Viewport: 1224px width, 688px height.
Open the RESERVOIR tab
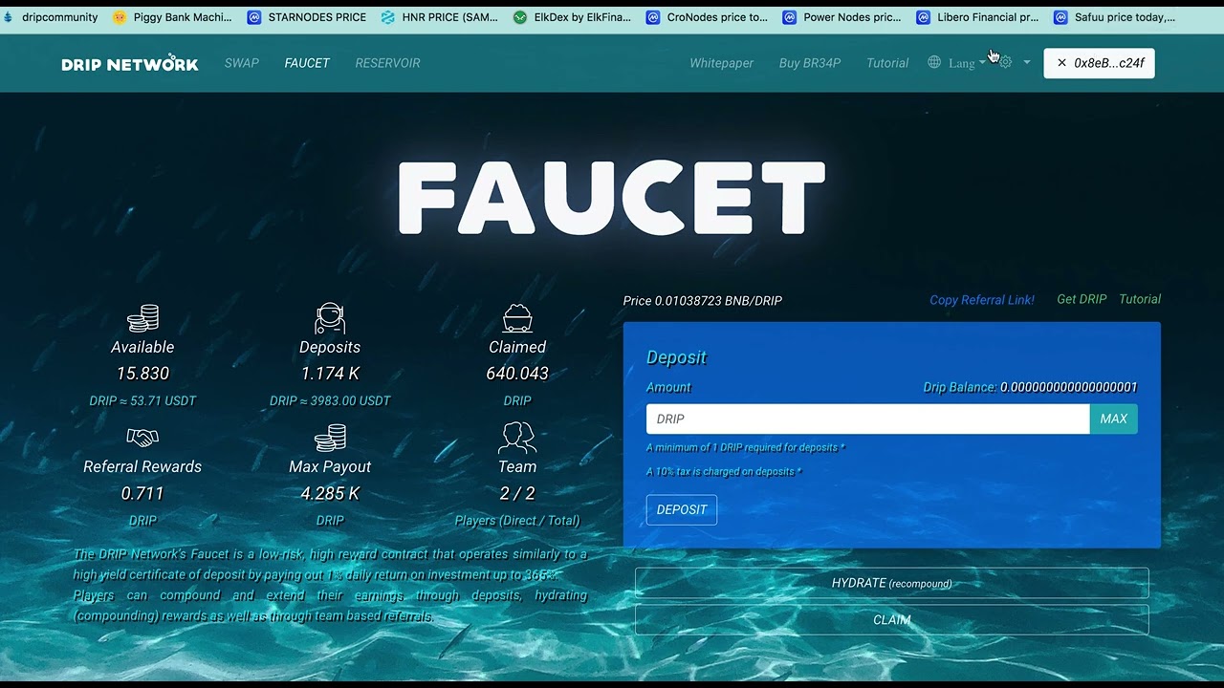coord(387,63)
